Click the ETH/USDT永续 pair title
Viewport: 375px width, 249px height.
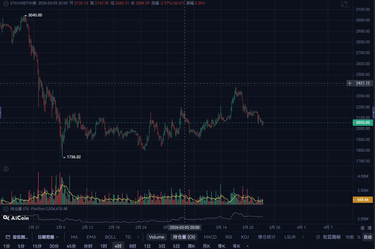23,3
